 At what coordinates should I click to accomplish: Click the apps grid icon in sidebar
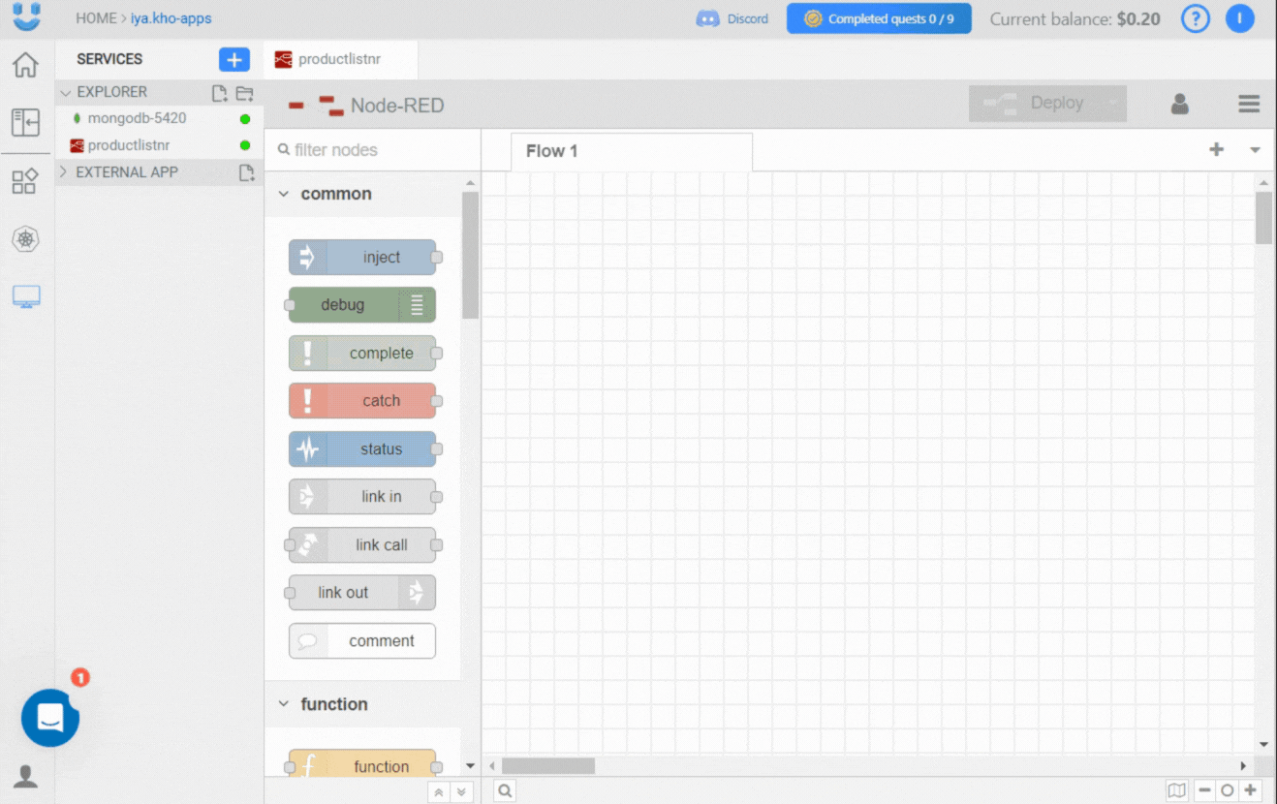point(25,181)
